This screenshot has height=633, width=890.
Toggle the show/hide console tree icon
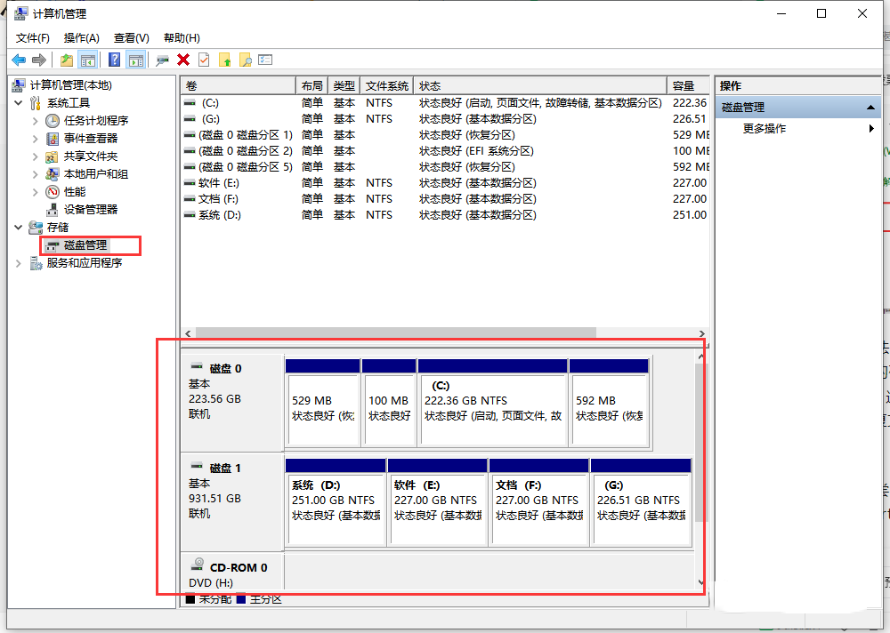coord(87,60)
